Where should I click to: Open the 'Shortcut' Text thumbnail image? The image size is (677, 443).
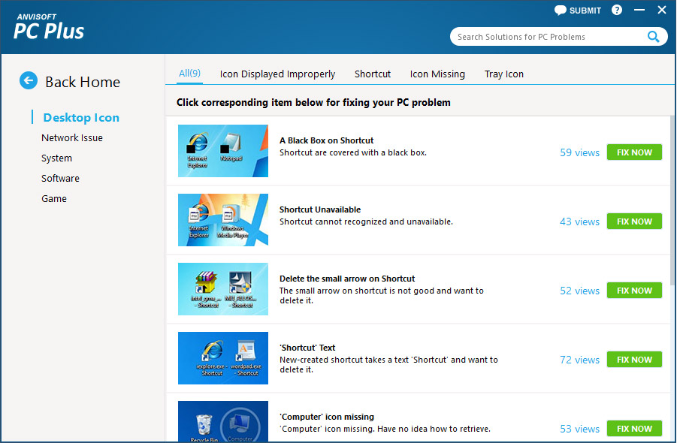tap(223, 358)
